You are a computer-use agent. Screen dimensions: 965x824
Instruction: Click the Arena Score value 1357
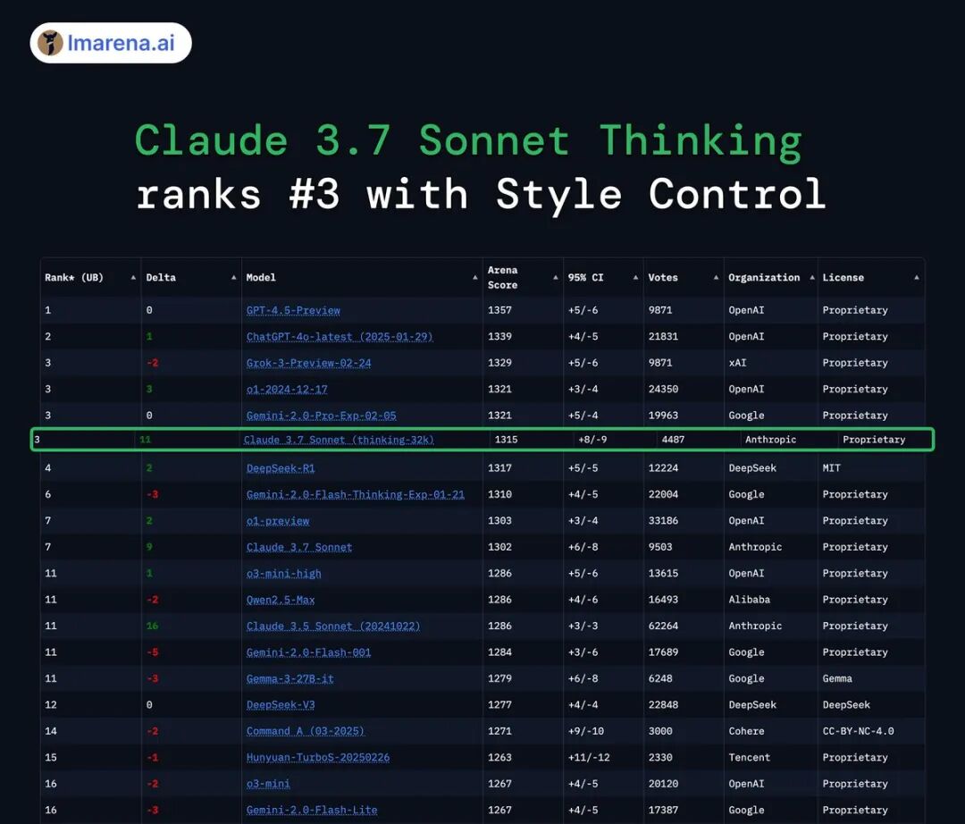[499, 310]
